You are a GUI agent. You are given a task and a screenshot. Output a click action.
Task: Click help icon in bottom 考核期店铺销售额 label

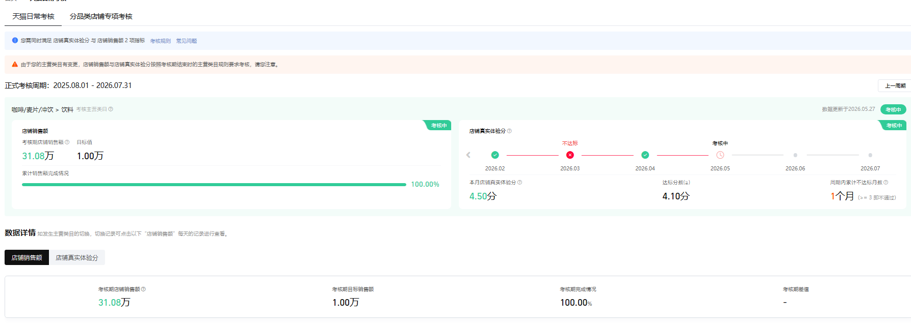tap(143, 289)
